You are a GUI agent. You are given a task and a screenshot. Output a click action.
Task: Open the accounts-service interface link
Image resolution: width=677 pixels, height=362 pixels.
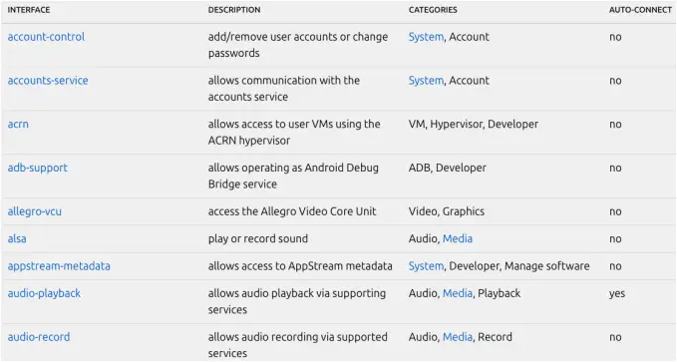point(48,81)
